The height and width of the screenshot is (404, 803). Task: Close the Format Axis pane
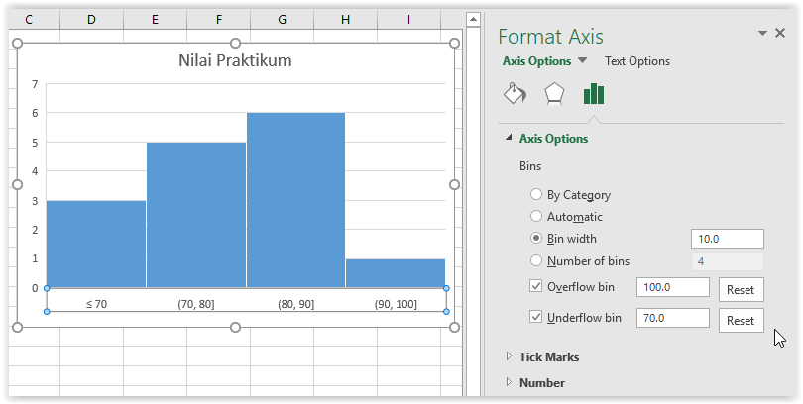click(x=780, y=33)
